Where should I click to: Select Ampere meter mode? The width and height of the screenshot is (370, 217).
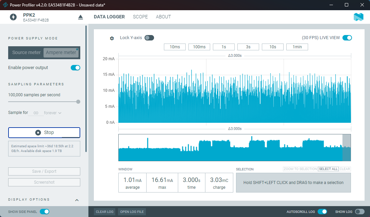[x=61, y=52]
